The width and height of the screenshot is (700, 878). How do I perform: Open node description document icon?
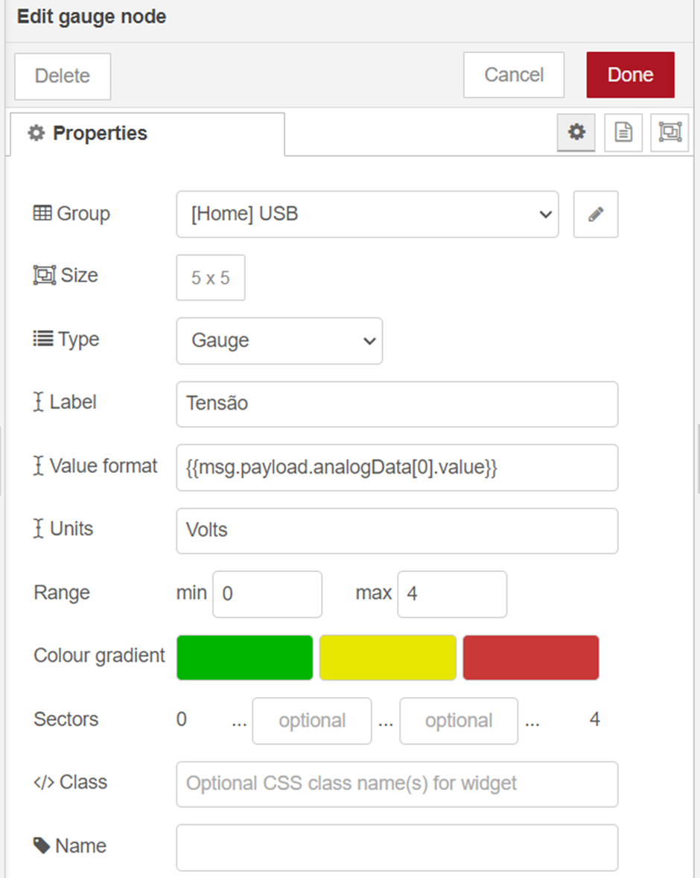click(623, 133)
